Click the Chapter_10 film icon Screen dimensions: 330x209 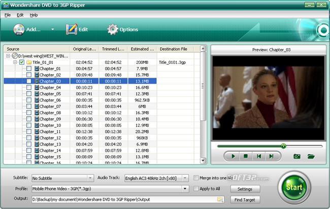(37, 125)
